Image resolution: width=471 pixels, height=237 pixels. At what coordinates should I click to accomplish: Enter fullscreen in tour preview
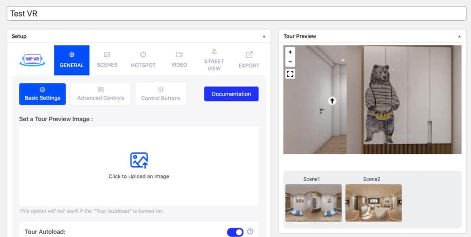[x=290, y=74]
